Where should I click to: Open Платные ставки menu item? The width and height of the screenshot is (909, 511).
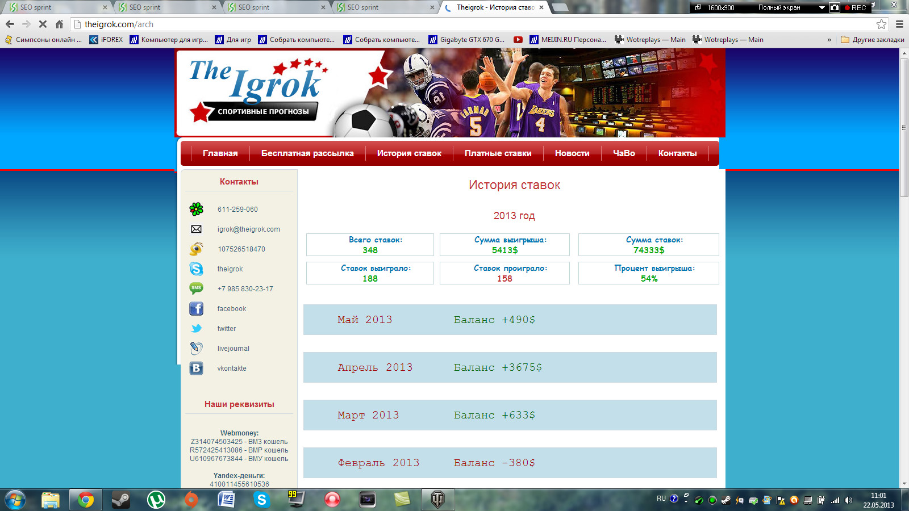pos(498,153)
